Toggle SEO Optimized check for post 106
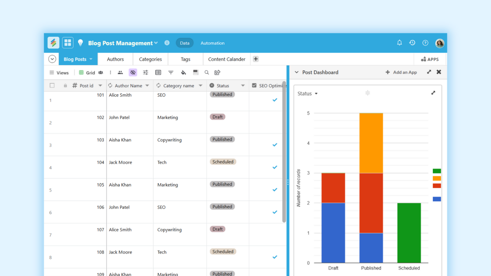The height and width of the screenshot is (276, 491). (x=275, y=212)
